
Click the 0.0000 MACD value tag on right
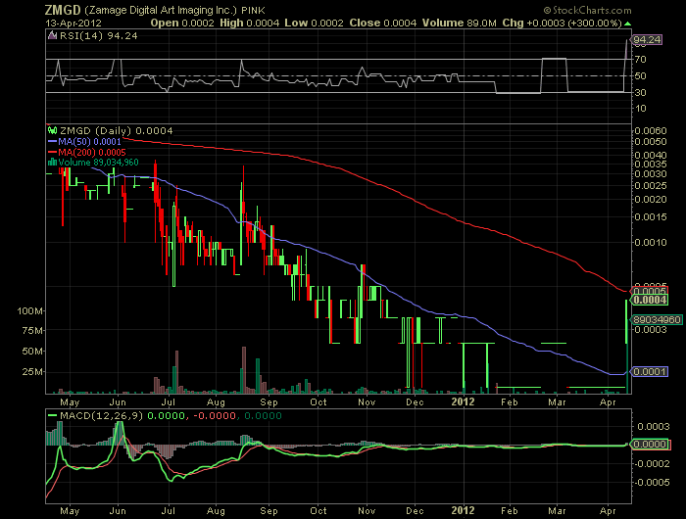tap(650, 445)
